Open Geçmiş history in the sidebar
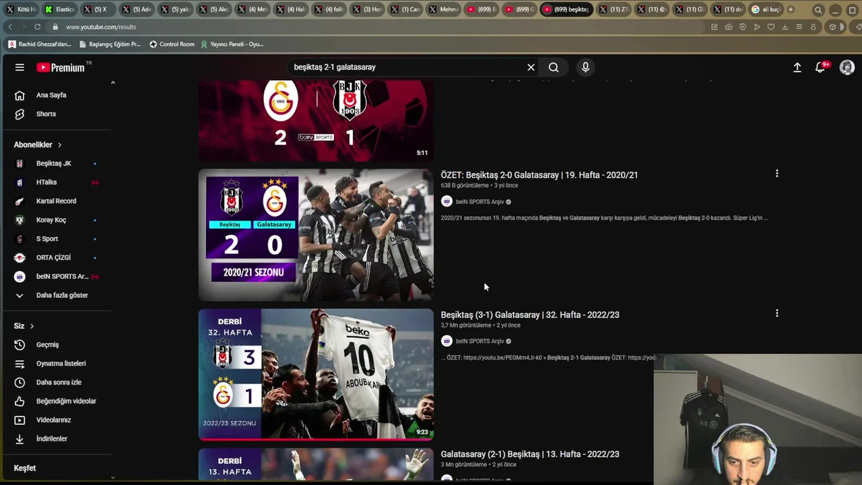Image resolution: width=862 pixels, height=485 pixels. pos(56,344)
